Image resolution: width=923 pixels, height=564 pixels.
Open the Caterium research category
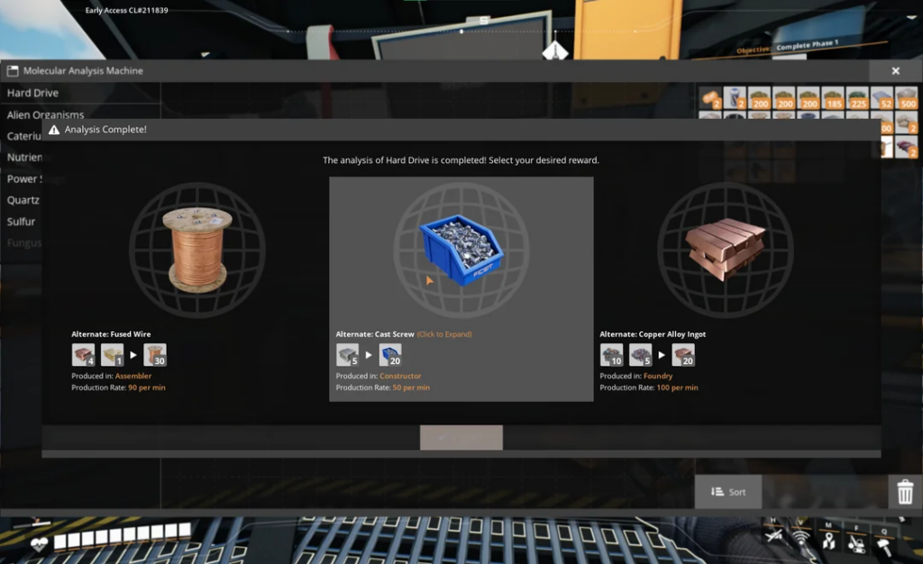pos(23,136)
